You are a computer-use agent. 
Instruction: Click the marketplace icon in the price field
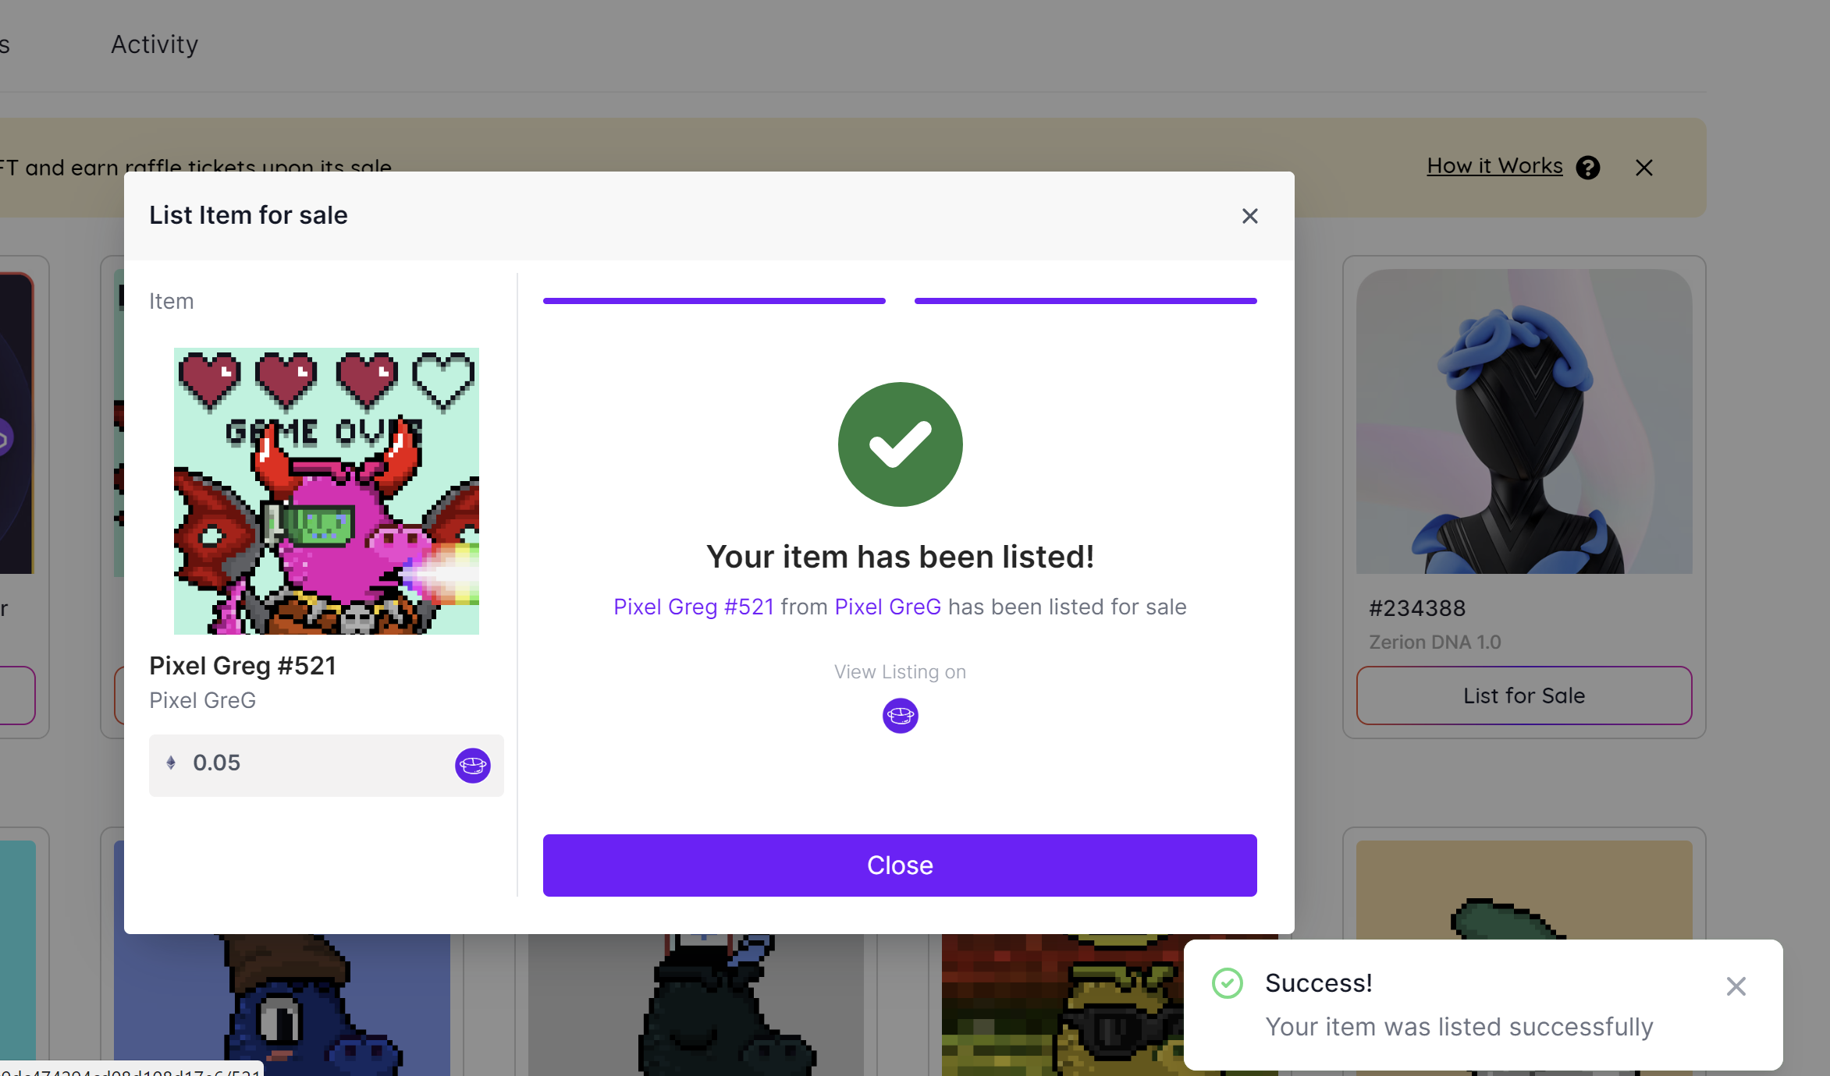pyautogui.click(x=472, y=765)
